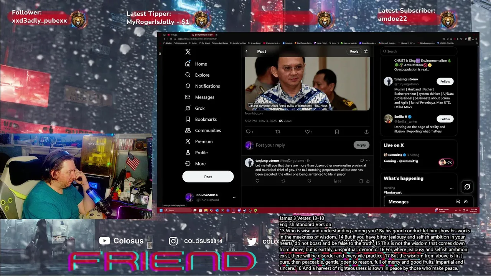Open Grok from the sidebar

[x=195, y=108]
